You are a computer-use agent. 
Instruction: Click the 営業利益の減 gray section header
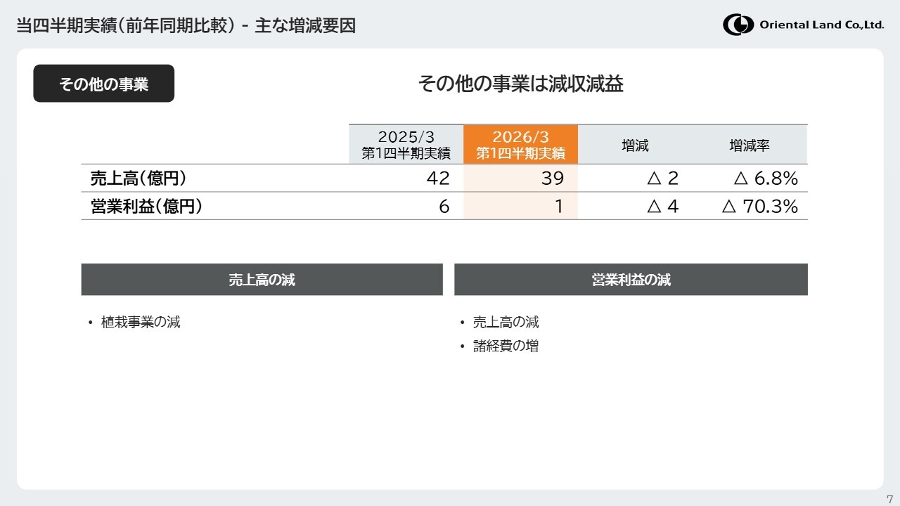pos(631,280)
